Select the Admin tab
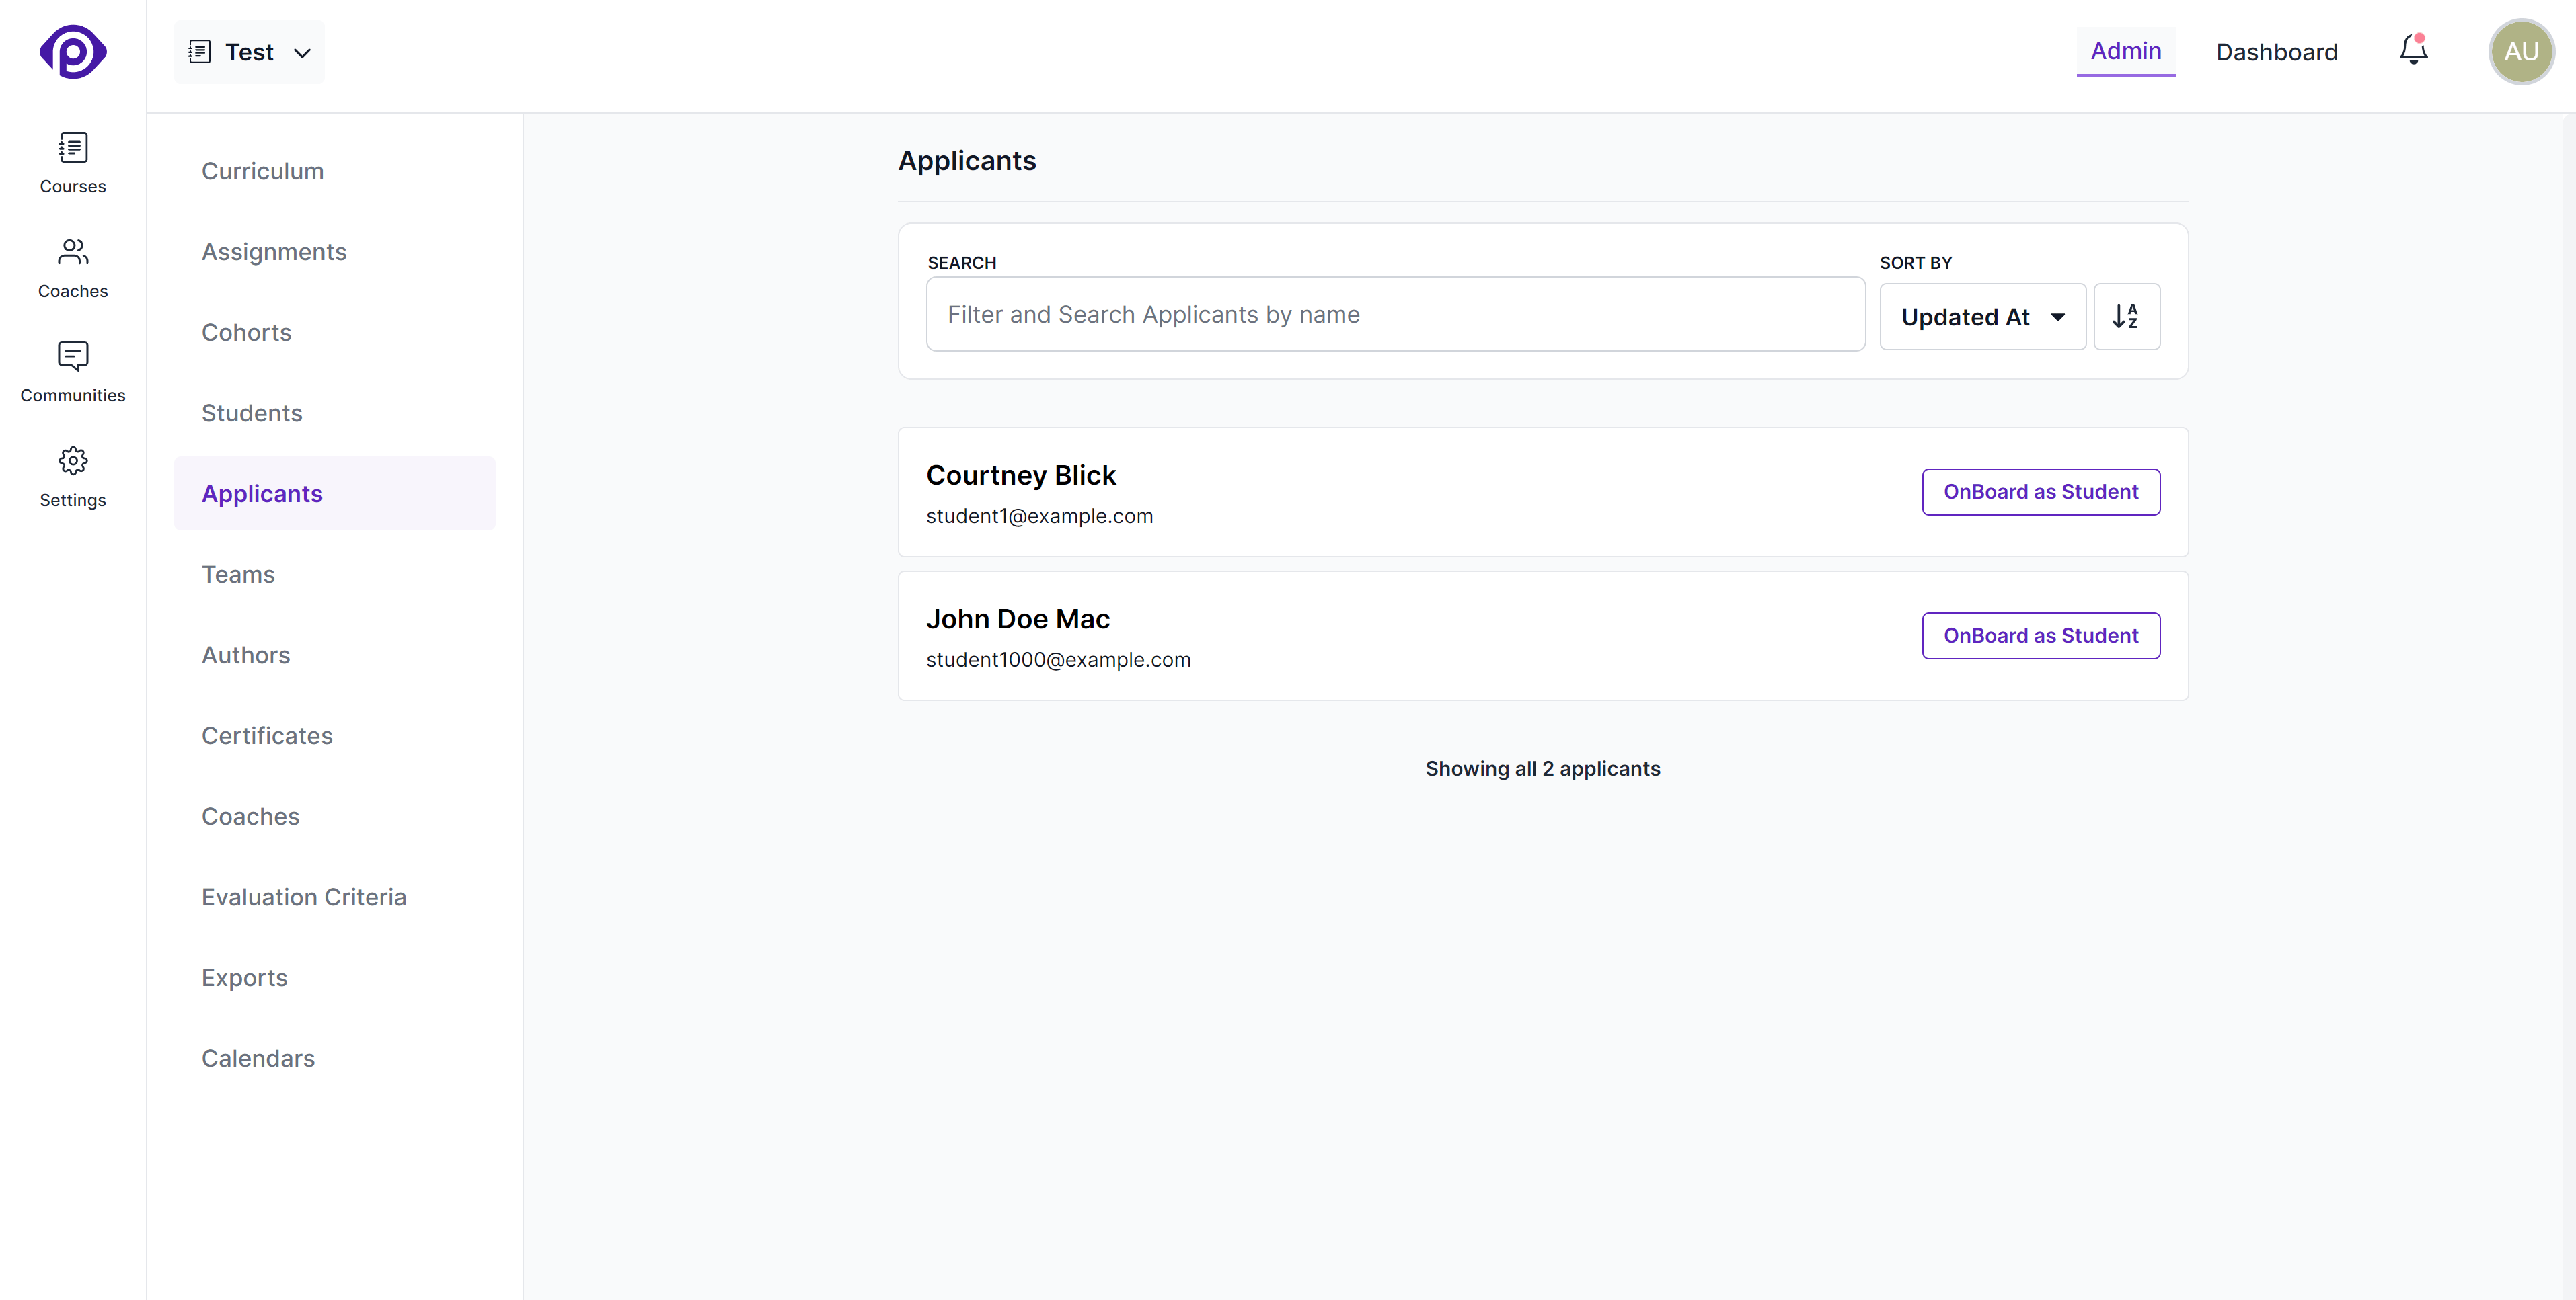 [2126, 52]
